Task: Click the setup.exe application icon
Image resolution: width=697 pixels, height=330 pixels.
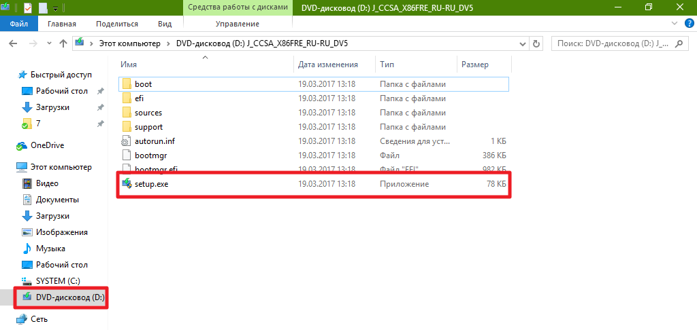Action: point(126,184)
